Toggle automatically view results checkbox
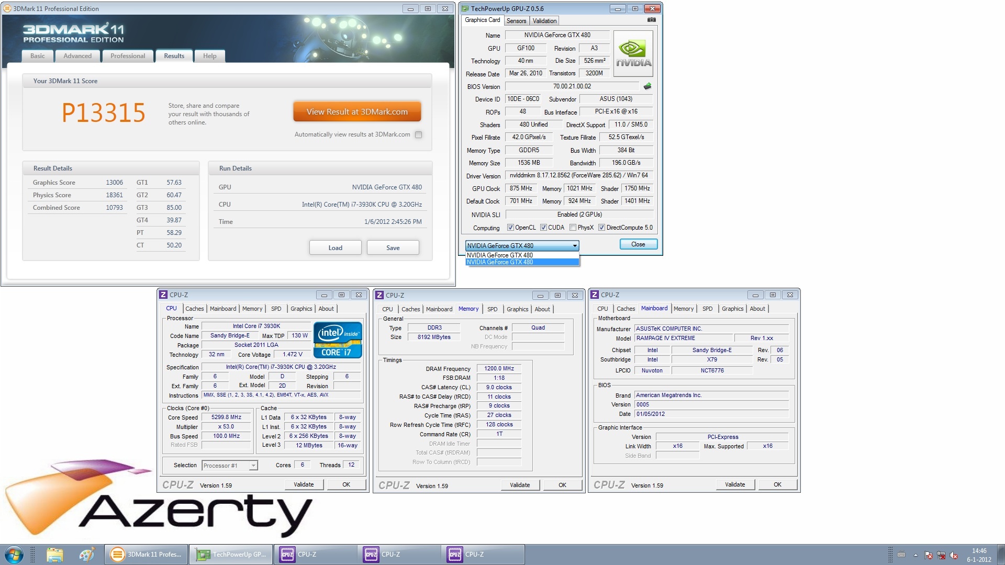This screenshot has height=565, width=1005. click(x=418, y=135)
